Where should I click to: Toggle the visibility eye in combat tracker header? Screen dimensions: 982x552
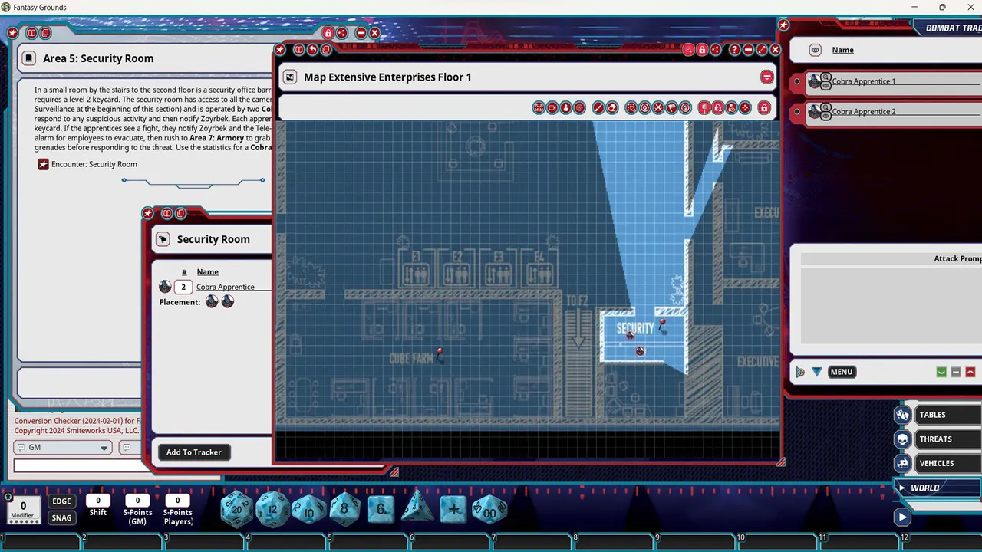[x=816, y=50]
